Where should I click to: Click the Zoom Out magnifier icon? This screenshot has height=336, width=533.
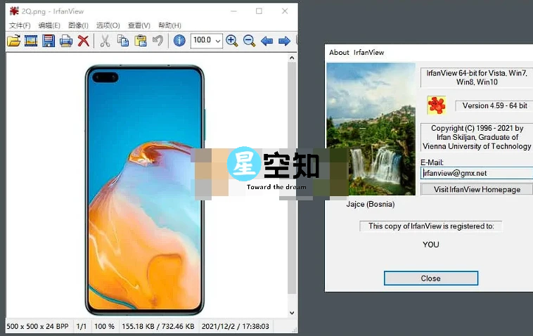pyautogui.click(x=249, y=41)
